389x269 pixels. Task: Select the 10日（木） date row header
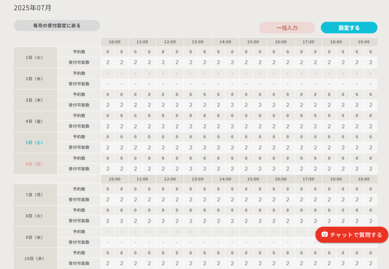point(35,258)
